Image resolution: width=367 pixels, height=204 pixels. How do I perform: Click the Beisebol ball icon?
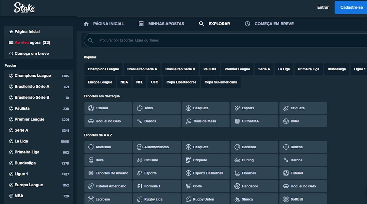[237, 147]
